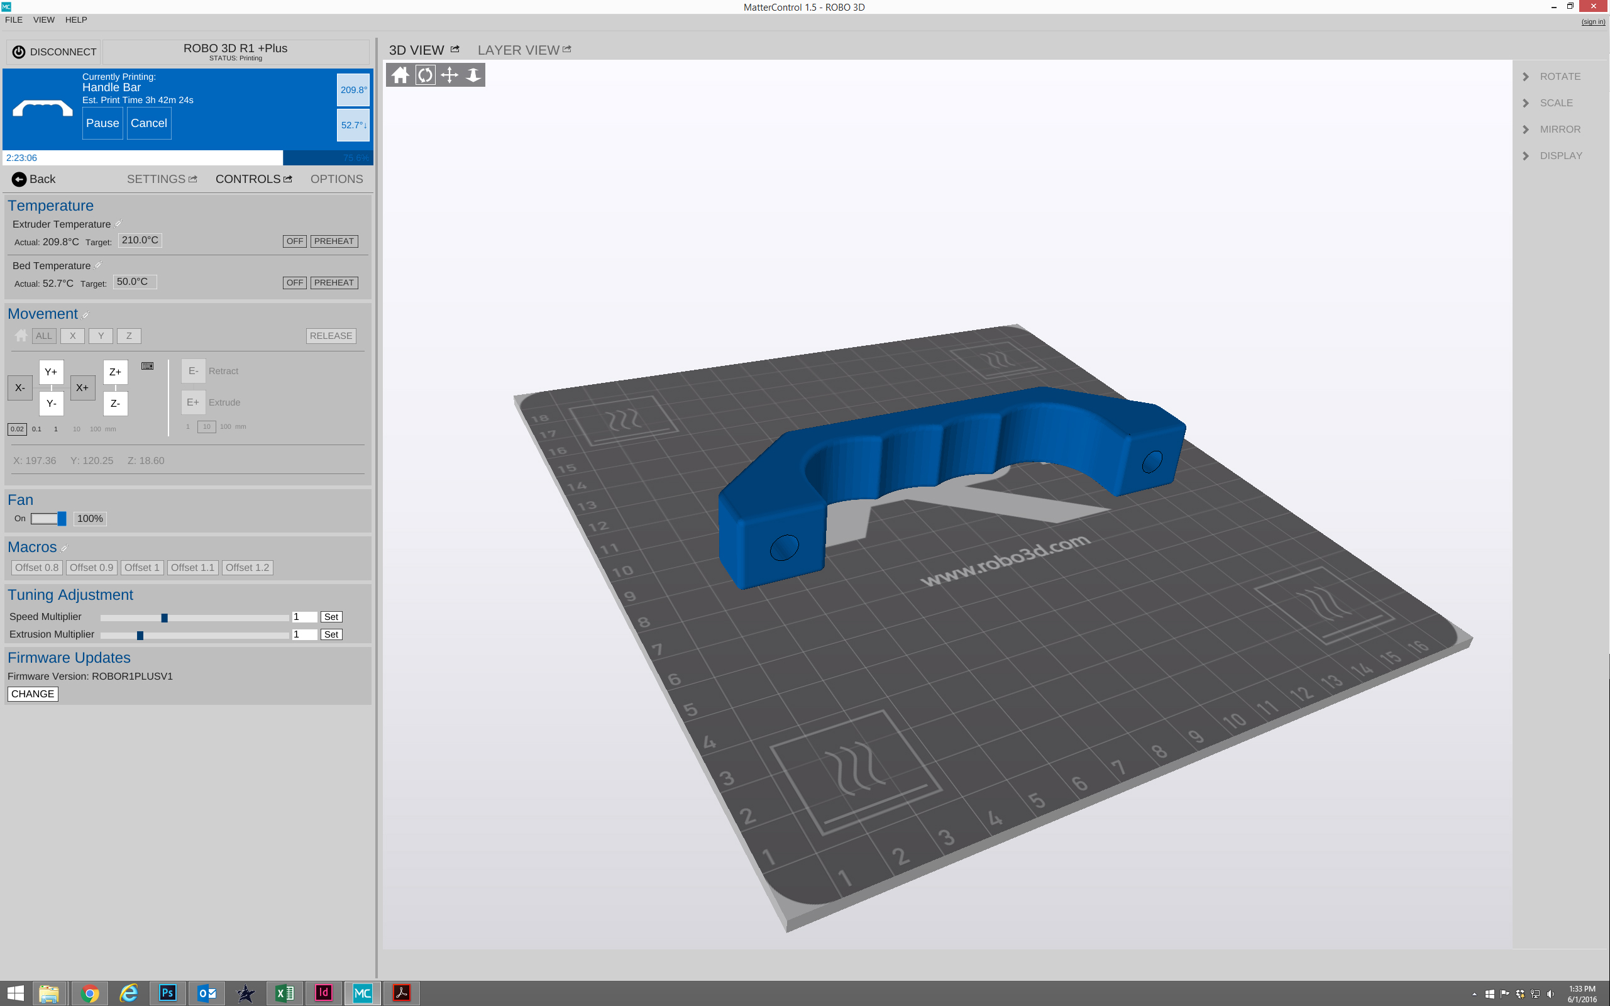Click the home view icon in the 3D view toolbar

coord(400,75)
